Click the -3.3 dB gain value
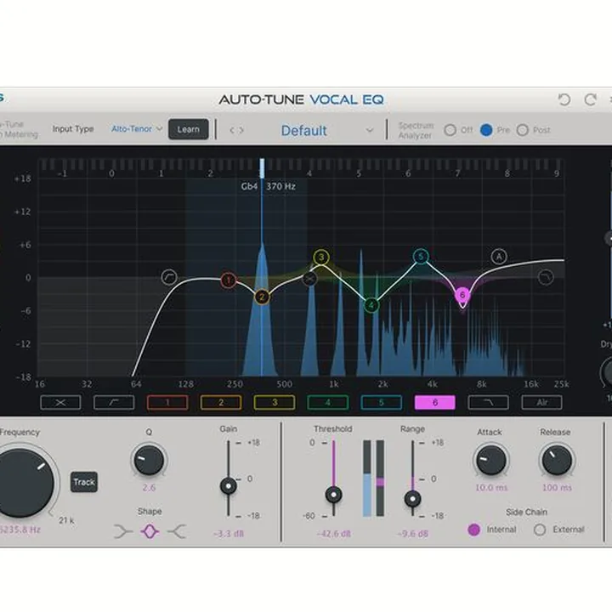612x612 pixels. tap(229, 534)
